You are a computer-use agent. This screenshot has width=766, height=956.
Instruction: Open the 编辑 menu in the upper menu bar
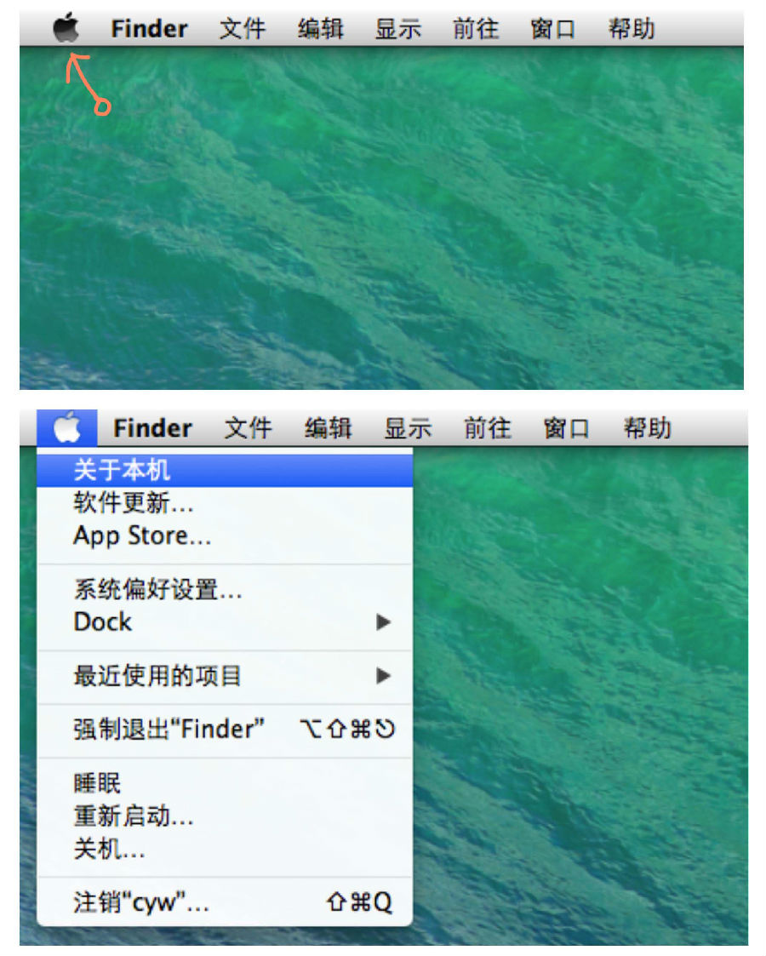tap(321, 29)
